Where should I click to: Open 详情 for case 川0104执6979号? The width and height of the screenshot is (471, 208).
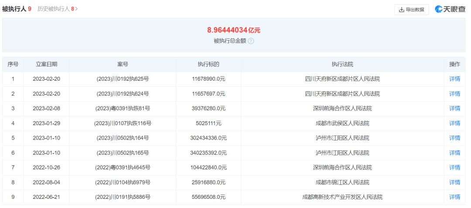pos(454,182)
